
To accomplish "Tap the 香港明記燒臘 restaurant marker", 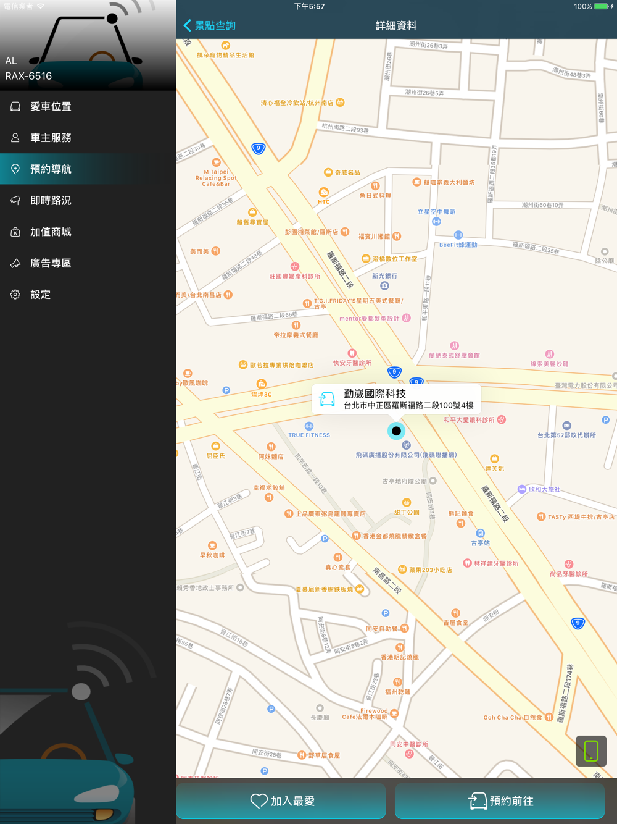I will click(x=400, y=647).
